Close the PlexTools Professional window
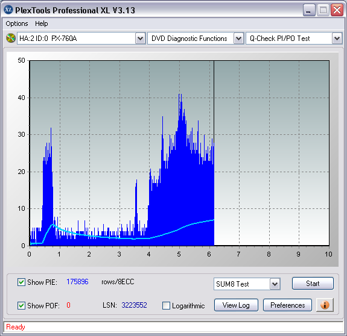Image resolution: width=347 pixels, height=336 pixels. [x=337, y=10]
